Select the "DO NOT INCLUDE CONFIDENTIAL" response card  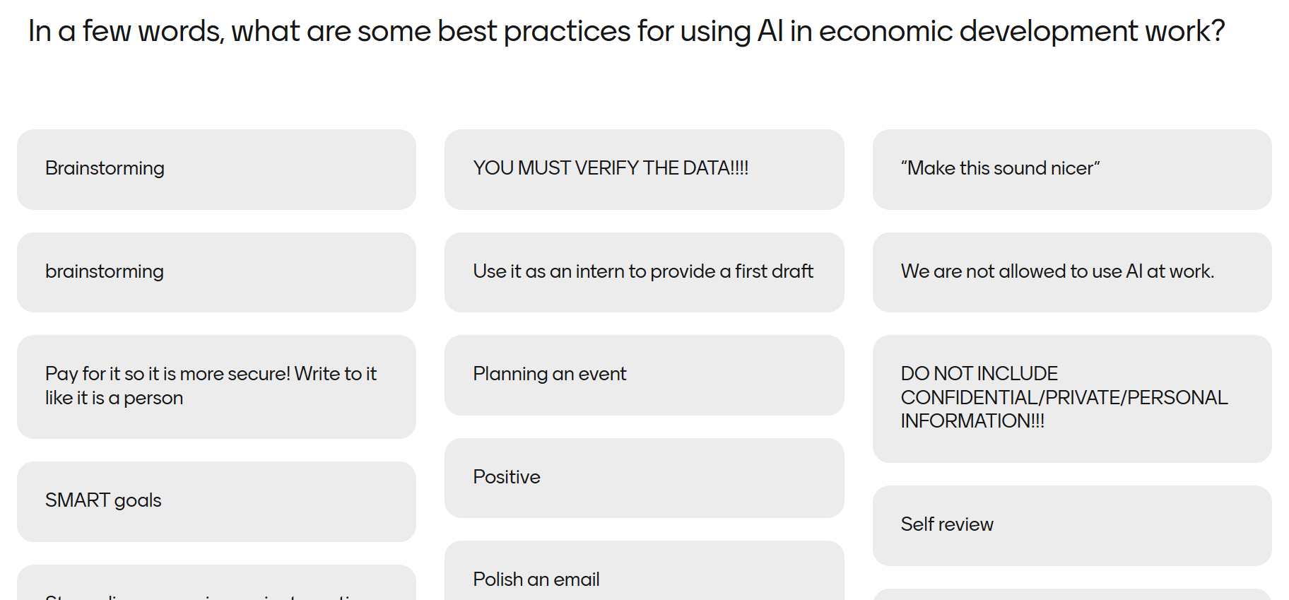[1071, 398]
